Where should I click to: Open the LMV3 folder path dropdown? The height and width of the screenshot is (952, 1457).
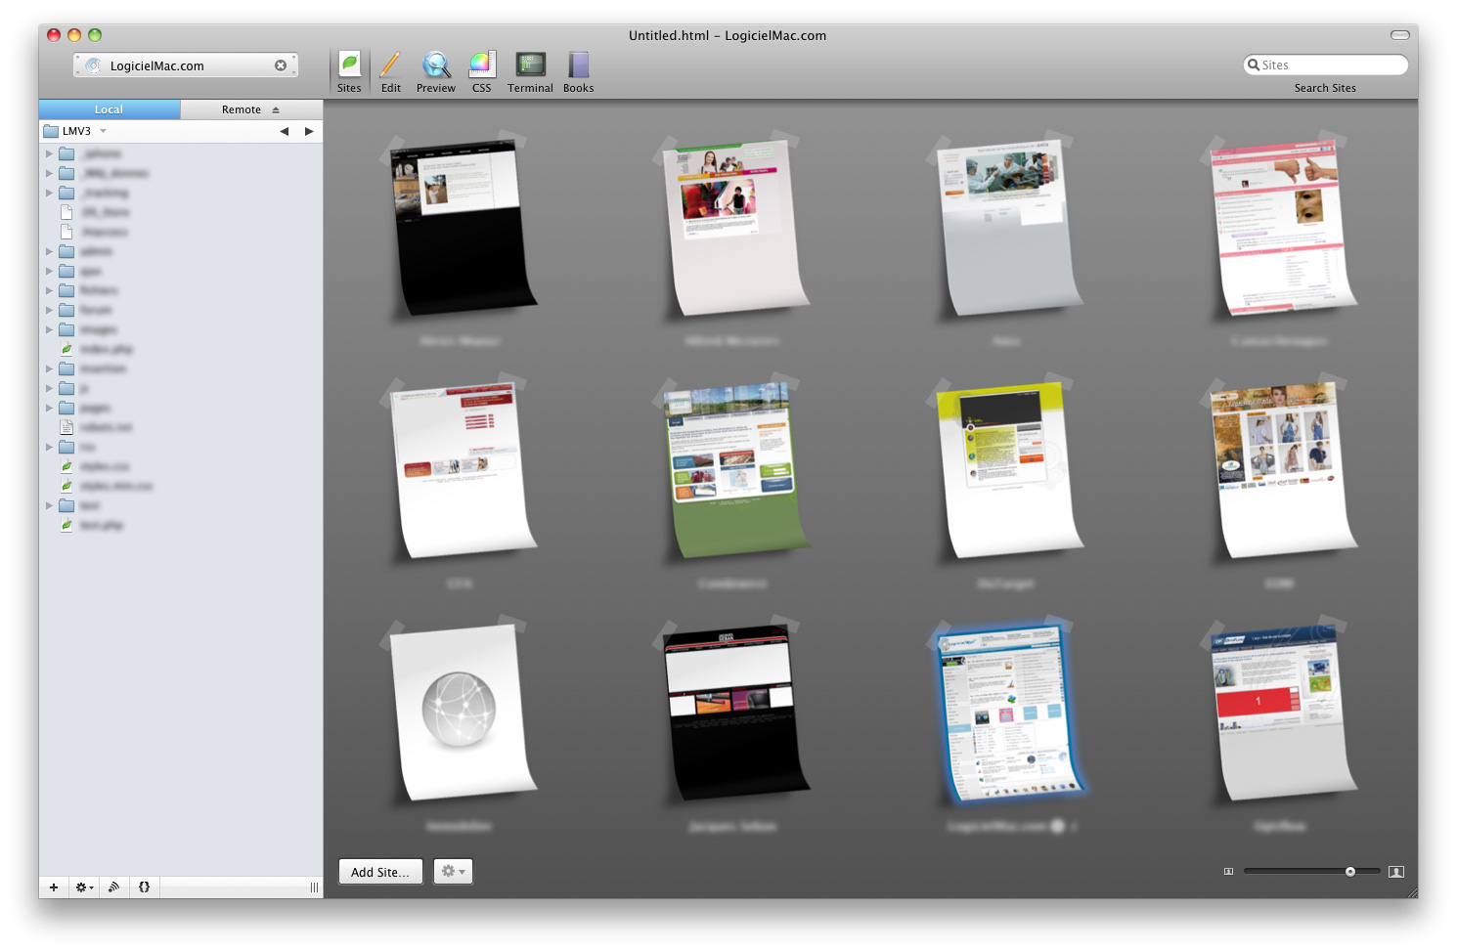(75, 131)
